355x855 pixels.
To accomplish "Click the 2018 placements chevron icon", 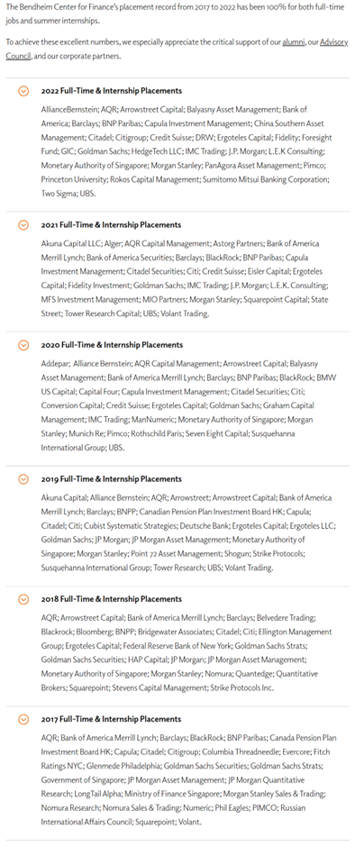I will [23, 599].
